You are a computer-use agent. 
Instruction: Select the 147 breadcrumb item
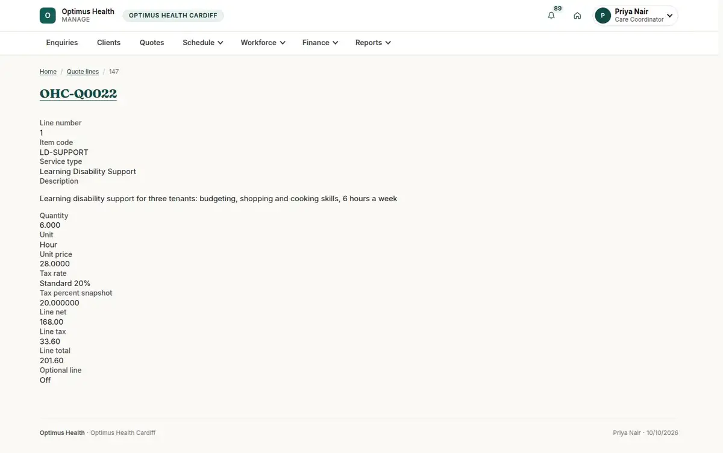pyautogui.click(x=114, y=72)
